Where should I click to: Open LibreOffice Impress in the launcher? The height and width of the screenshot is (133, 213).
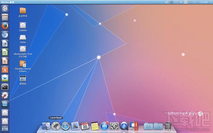(x=5, y=61)
